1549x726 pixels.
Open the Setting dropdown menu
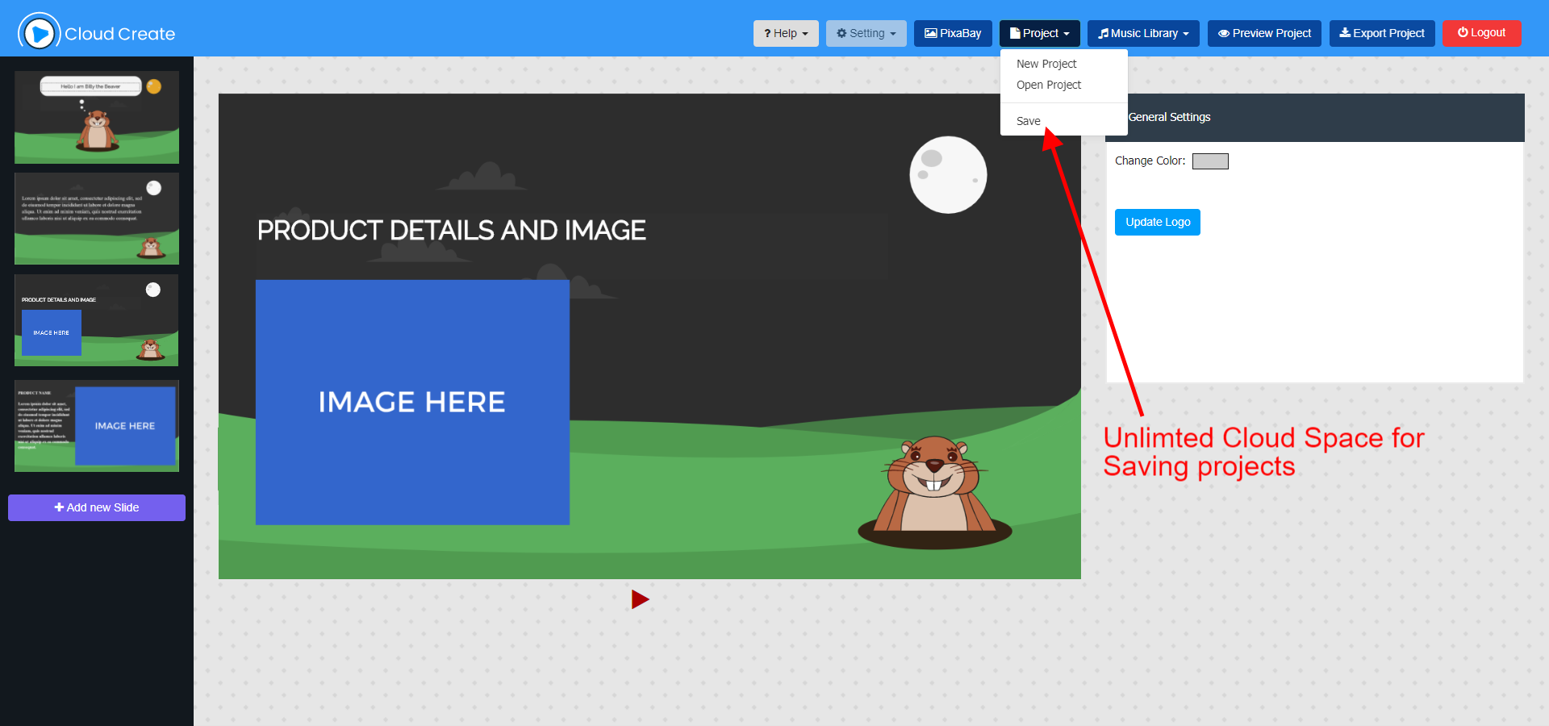[x=866, y=33]
